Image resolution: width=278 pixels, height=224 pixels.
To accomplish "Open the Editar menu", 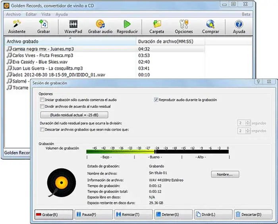I will coord(31,14).
